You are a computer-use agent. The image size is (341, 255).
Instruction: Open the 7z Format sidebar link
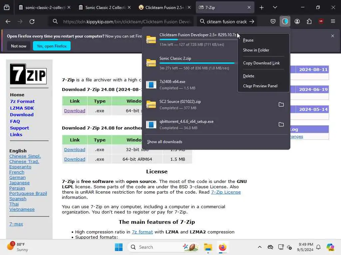(22, 102)
